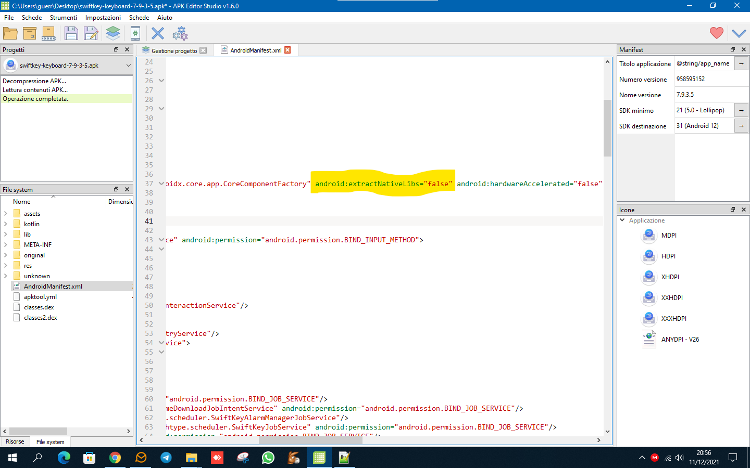Image resolution: width=750 pixels, height=468 pixels.
Task: Close the File system panel
Action: (x=127, y=189)
